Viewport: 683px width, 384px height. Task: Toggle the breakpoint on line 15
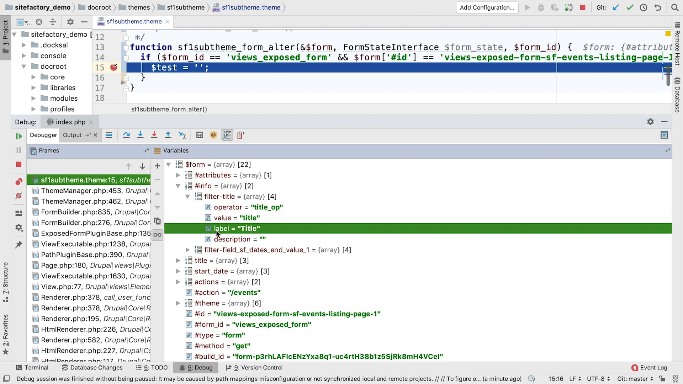114,67
